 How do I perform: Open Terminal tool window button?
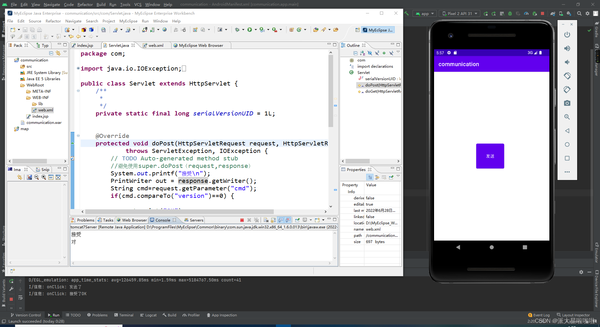click(x=124, y=315)
